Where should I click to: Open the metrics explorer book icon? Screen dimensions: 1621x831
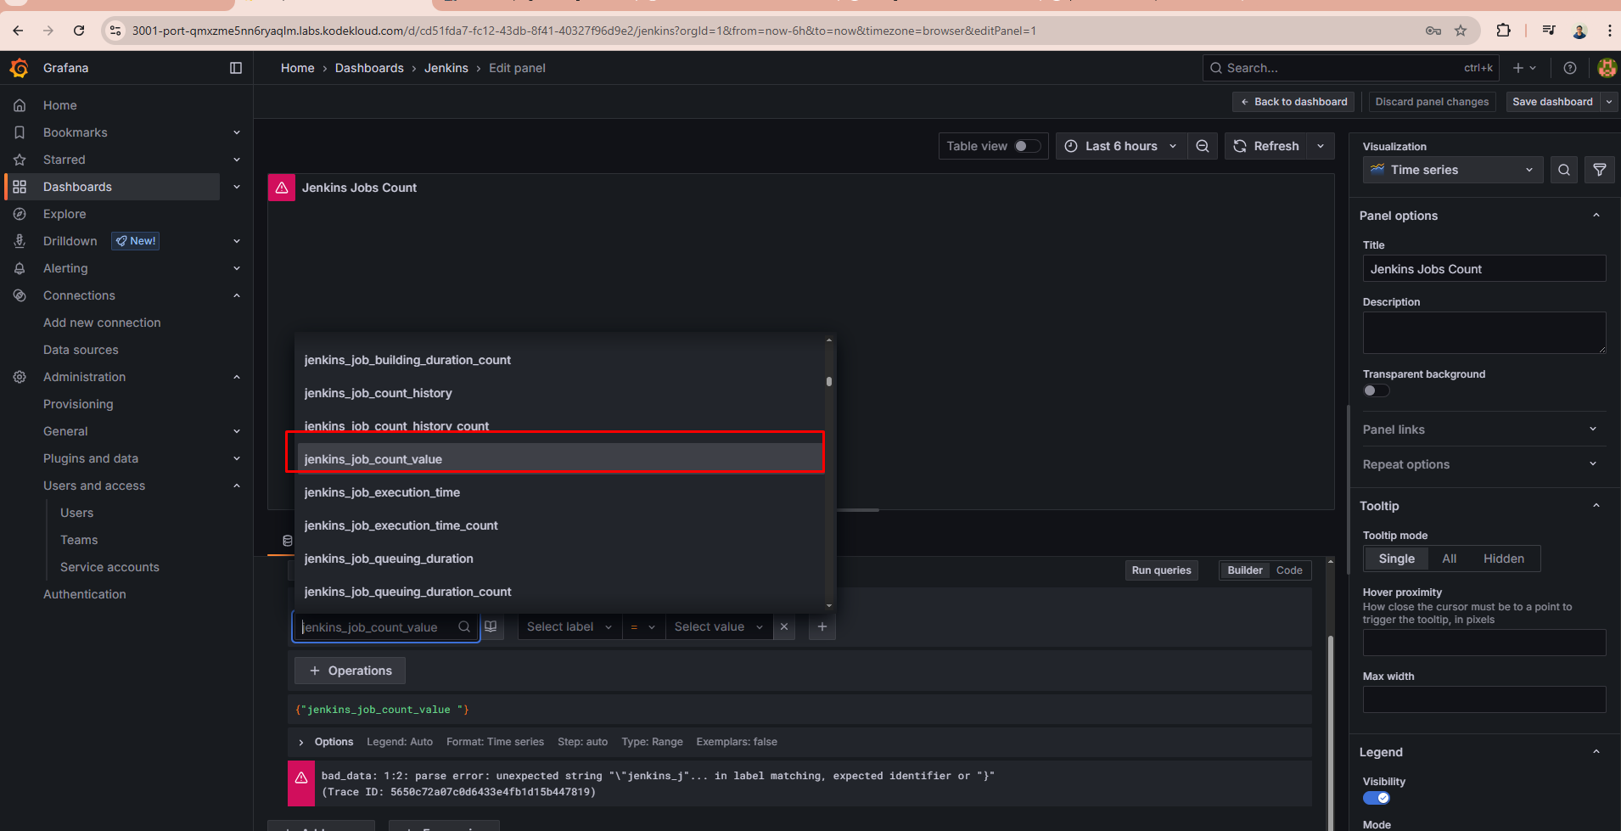491,626
